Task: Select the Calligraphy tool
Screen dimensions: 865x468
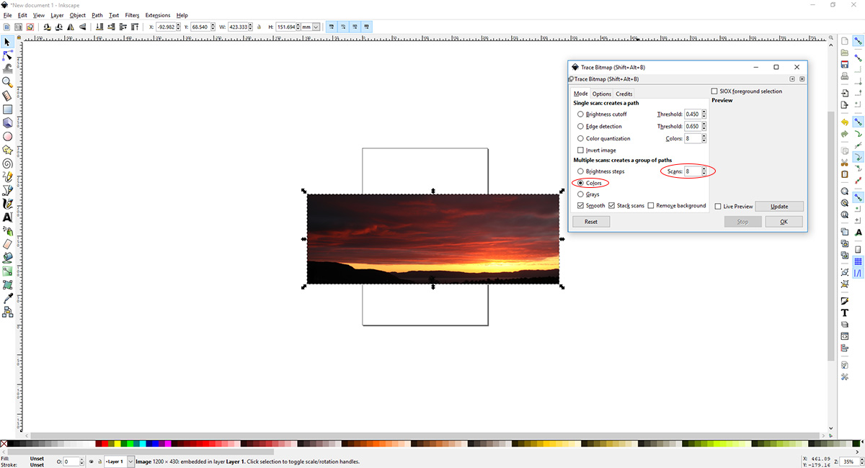Action: [7, 204]
